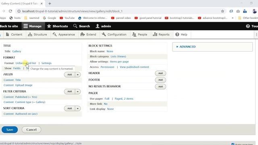Open format Settings link
The image size is (258, 145).
pyautogui.click(x=46, y=63)
